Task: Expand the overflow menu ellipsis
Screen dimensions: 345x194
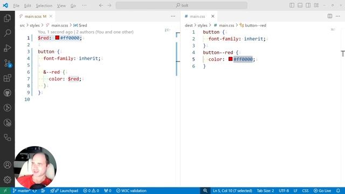Action: coord(84,6)
